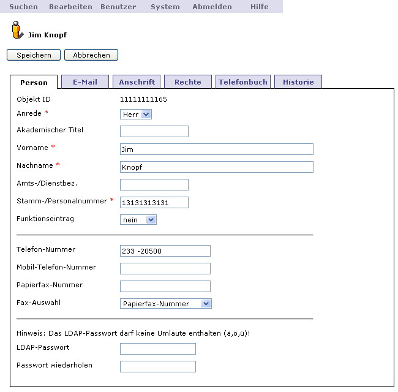Image resolution: width=398 pixels, height=392 pixels.
Task: Open the System menu
Action: click(165, 7)
